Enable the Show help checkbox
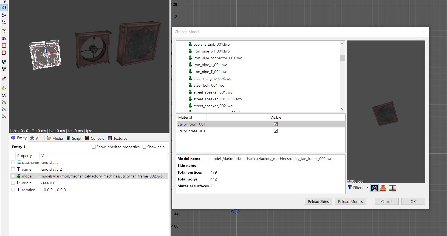447x236 pixels. (145, 147)
